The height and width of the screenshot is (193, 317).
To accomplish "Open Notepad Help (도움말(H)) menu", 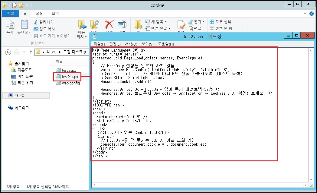I will click(166, 44).
